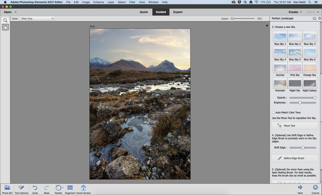The width and height of the screenshot is (322, 195).
Task: Select the Zoom tool in the toolbar
Action: (5, 20)
